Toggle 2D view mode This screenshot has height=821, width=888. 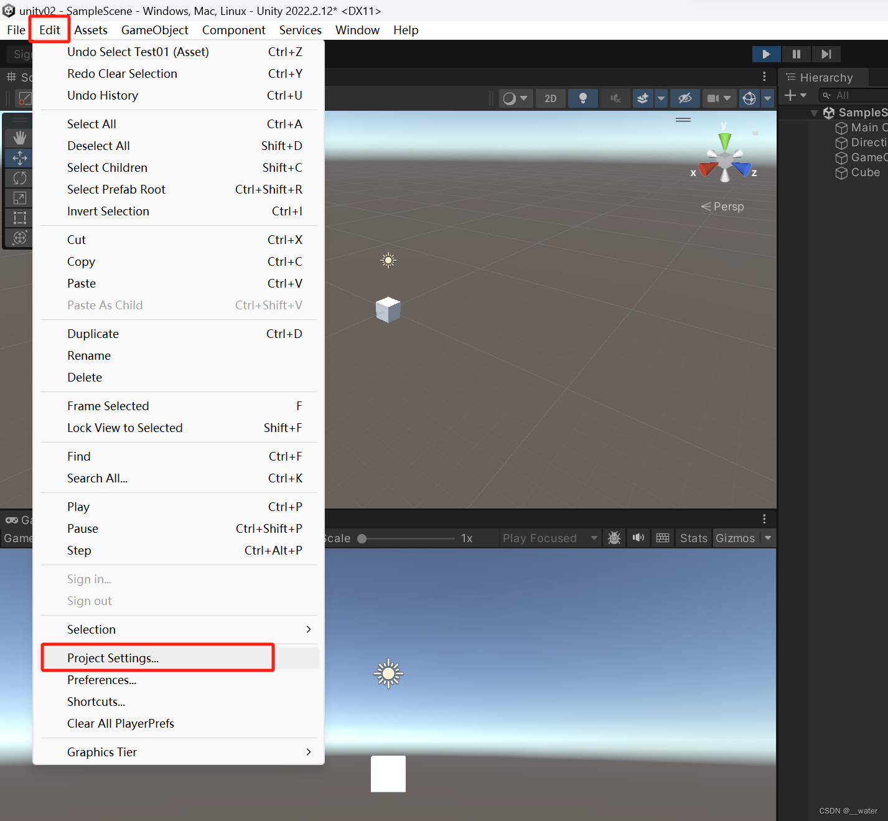pyautogui.click(x=550, y=98)
